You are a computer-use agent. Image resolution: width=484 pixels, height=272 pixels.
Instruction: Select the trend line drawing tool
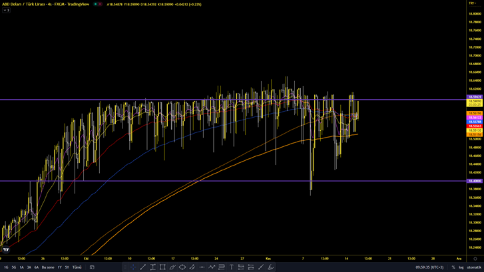pos(143,267)
